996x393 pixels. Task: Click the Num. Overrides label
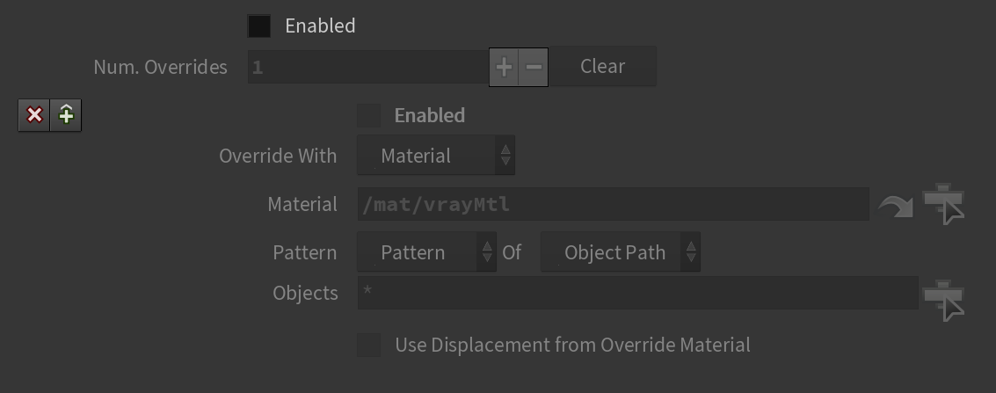pyautogui.click(x=160, y=67)
